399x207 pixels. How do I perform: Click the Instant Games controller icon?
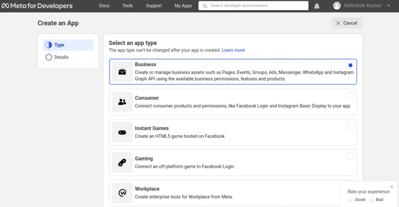point(122,132)
